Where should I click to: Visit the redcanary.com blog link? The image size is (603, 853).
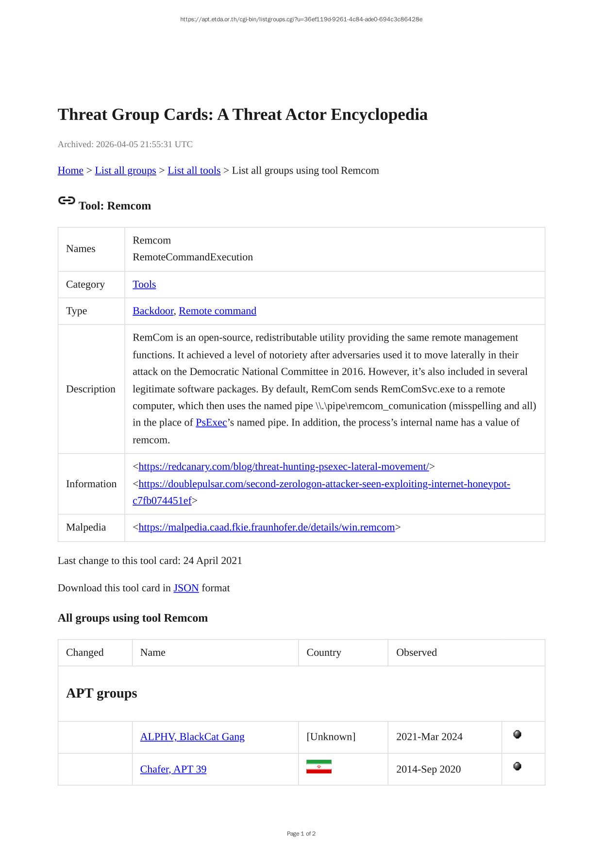[x=284, y=467]
